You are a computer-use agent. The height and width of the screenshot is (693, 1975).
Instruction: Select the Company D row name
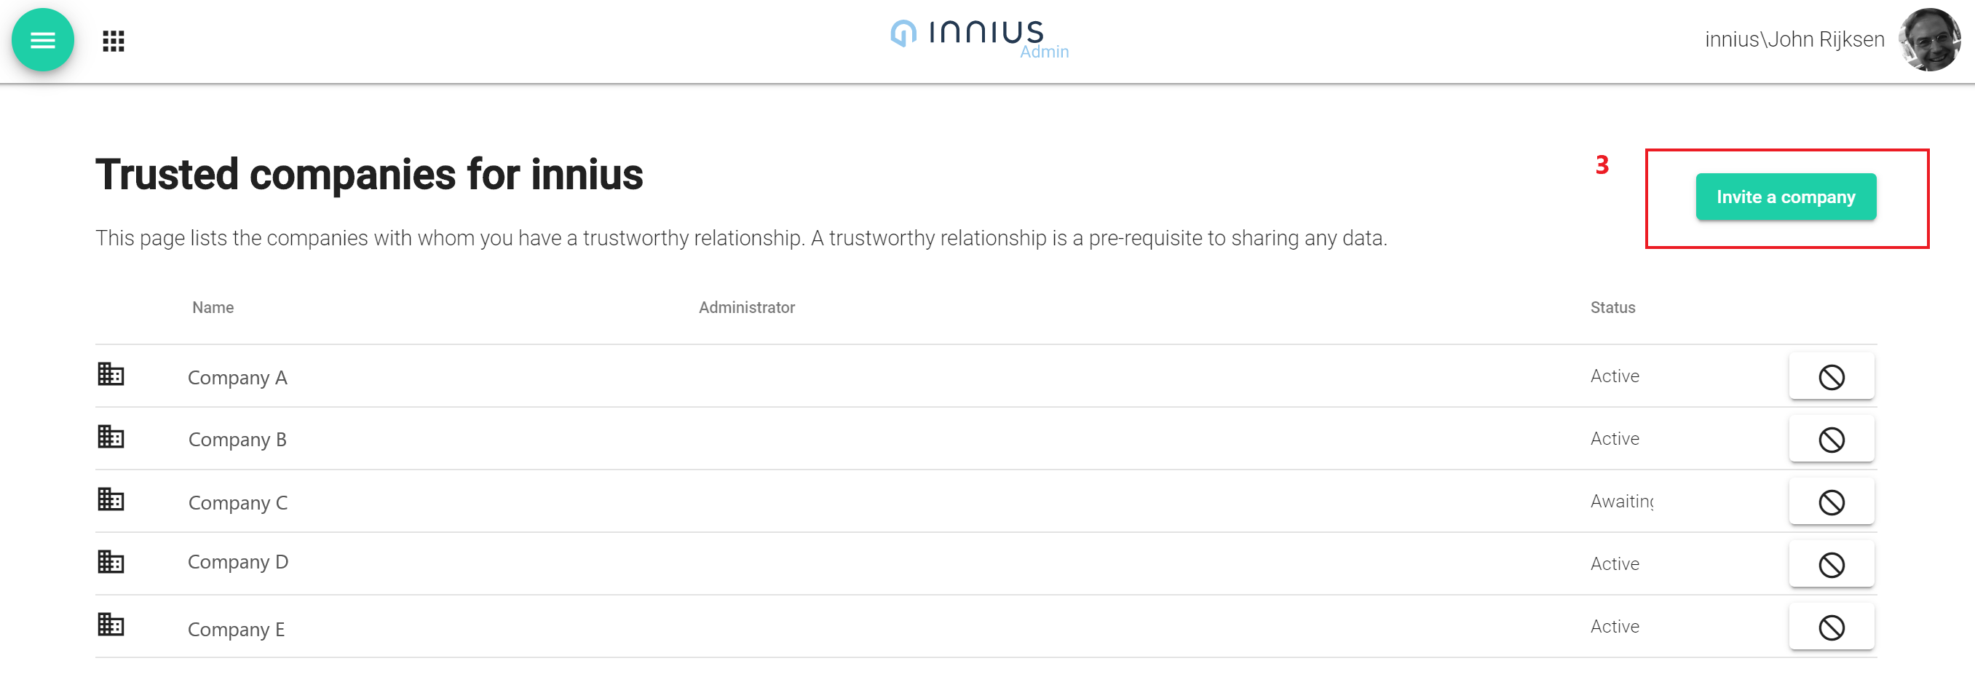click(237, 562)
